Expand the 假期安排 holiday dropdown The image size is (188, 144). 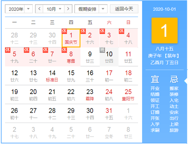91,9
